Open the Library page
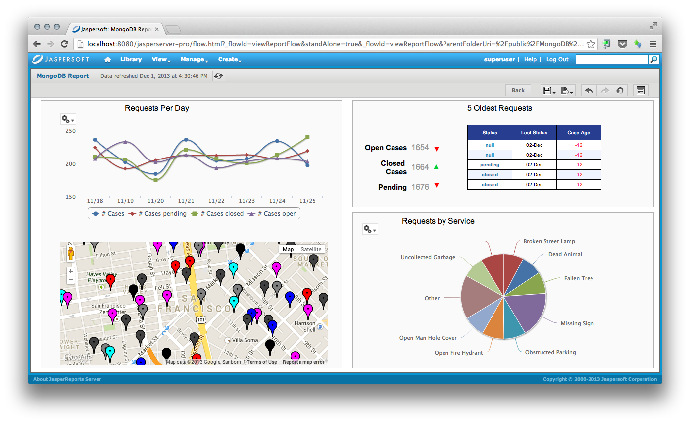The image size is (690, 423). 131,59
